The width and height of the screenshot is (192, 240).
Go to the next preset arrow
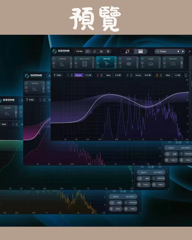[x=183, y=52]
